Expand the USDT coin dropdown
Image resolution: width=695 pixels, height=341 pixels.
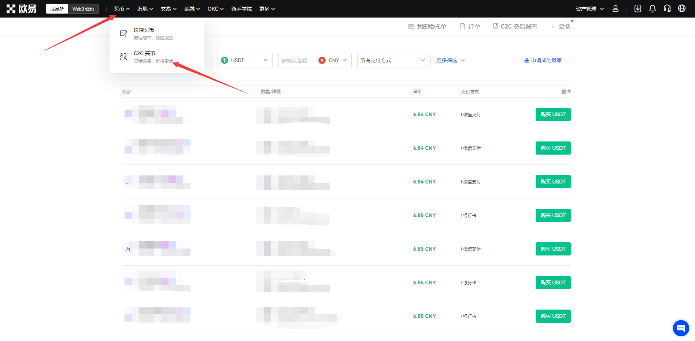click(x=245, y=60)
